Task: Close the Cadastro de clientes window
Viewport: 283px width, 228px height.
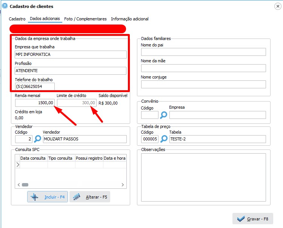Action: click(278, 6)
